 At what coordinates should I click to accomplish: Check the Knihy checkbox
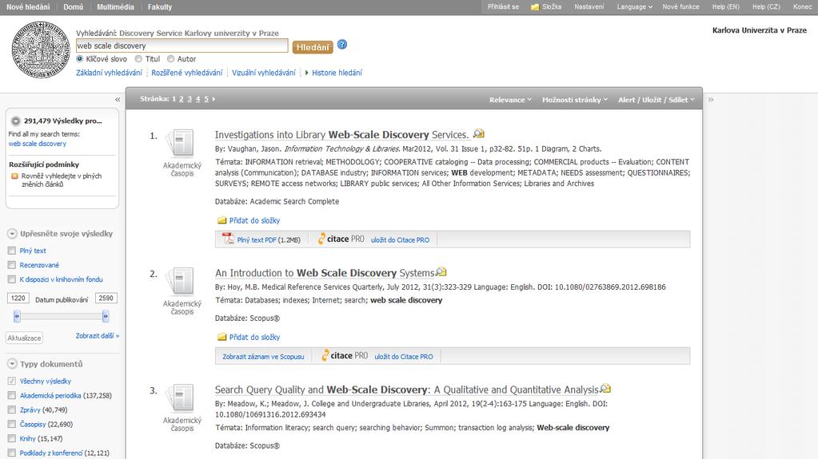click(x=11, y=439)
